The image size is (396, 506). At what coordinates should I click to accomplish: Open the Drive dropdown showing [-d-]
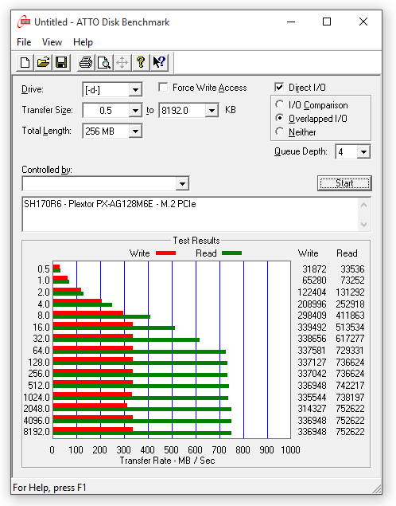coord(135,90)
